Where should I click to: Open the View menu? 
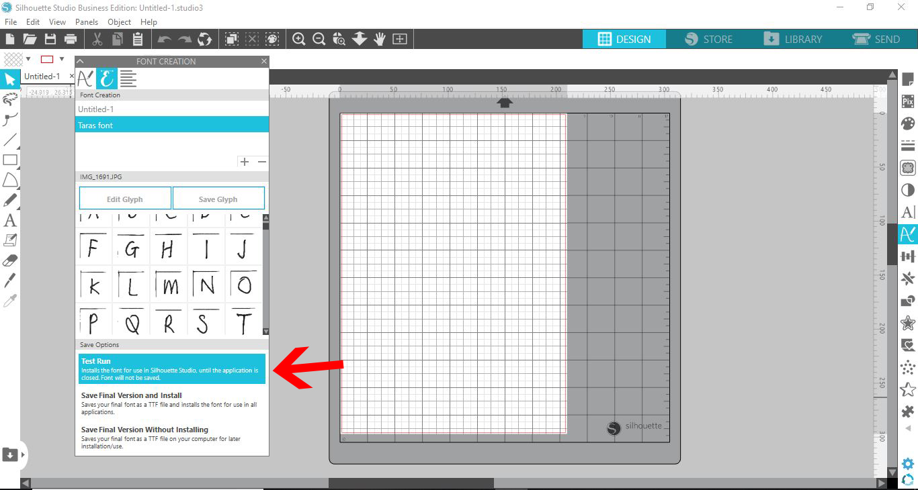click(57, 22)
